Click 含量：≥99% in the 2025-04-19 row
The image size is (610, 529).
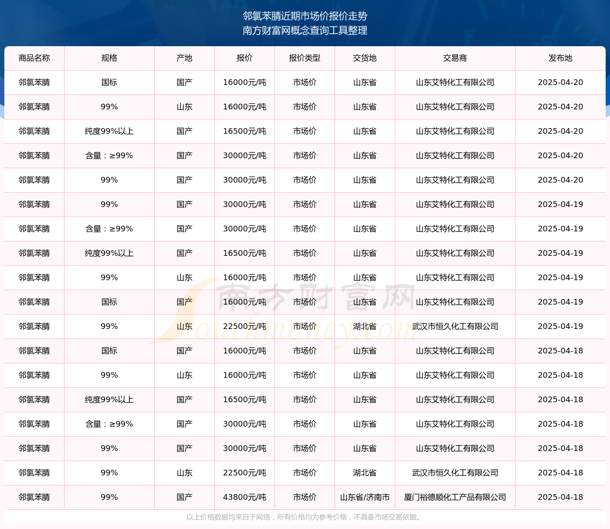[x=109, y=229]
